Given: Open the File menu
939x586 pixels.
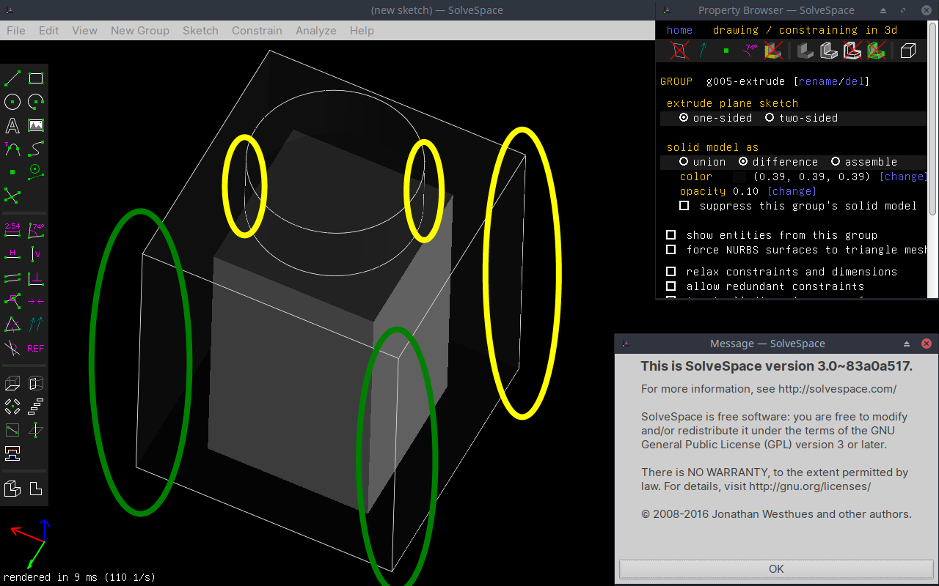Looking at the screenshot, I should pos(15,31).
